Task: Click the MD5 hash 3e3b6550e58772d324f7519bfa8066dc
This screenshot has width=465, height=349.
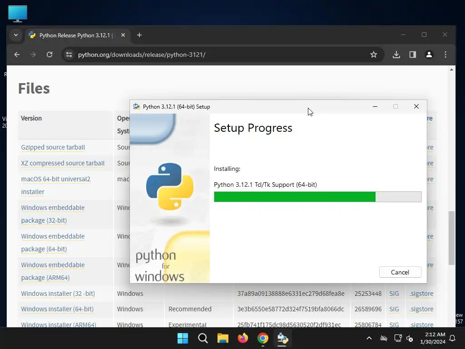Action: 291,309
